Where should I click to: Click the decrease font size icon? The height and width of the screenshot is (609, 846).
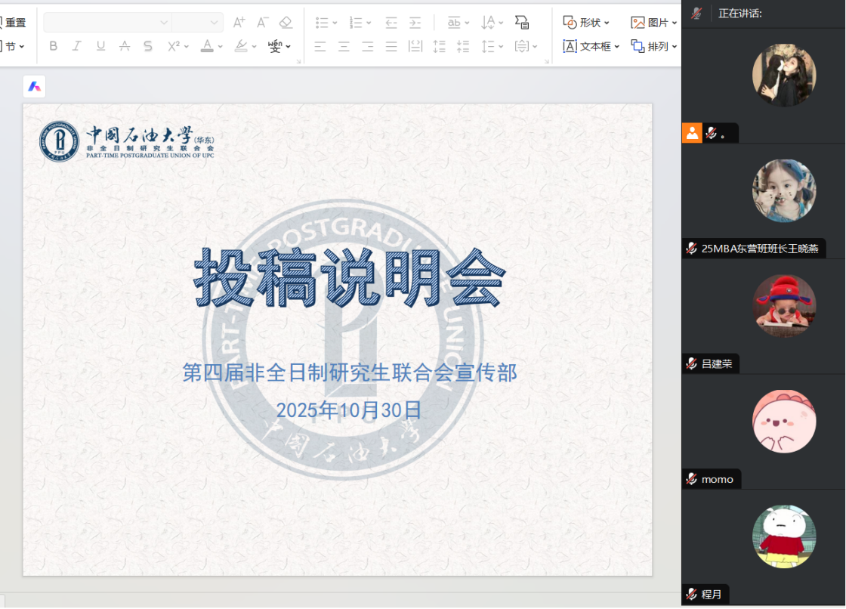click(262, 23)
